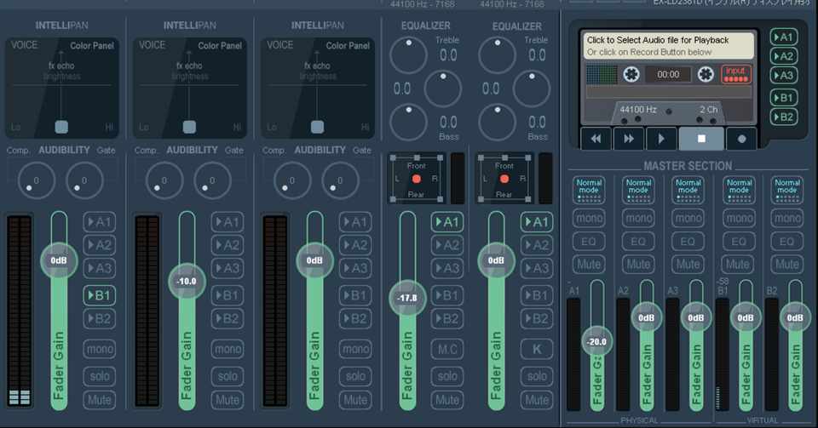Click the Intellipan handle on the B1-enabled strip
The width and height of the screenshot is (818, 428).
(61, 127)
